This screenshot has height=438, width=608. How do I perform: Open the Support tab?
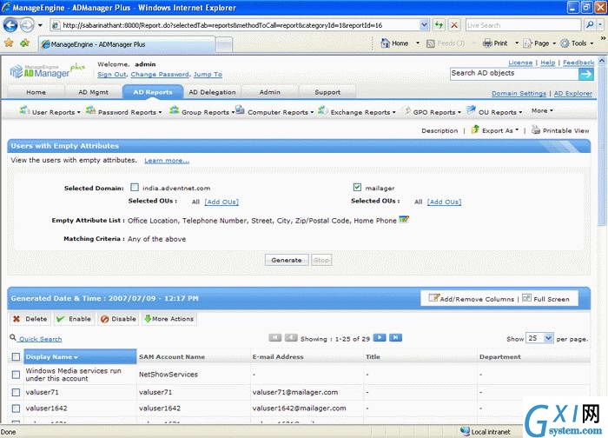tap(327, 92)
